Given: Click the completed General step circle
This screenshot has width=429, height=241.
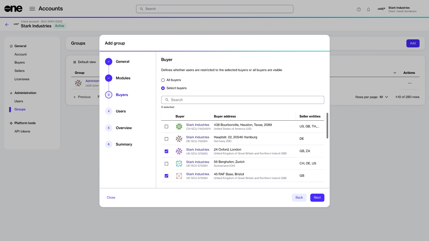Looking at the screenshot, I should 109,62.
